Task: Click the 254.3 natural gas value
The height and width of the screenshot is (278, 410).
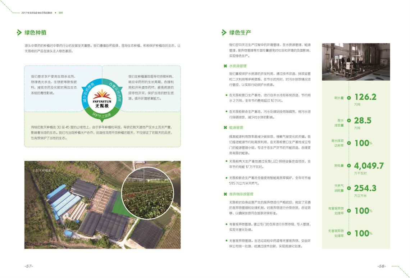Action: [365, 188]
